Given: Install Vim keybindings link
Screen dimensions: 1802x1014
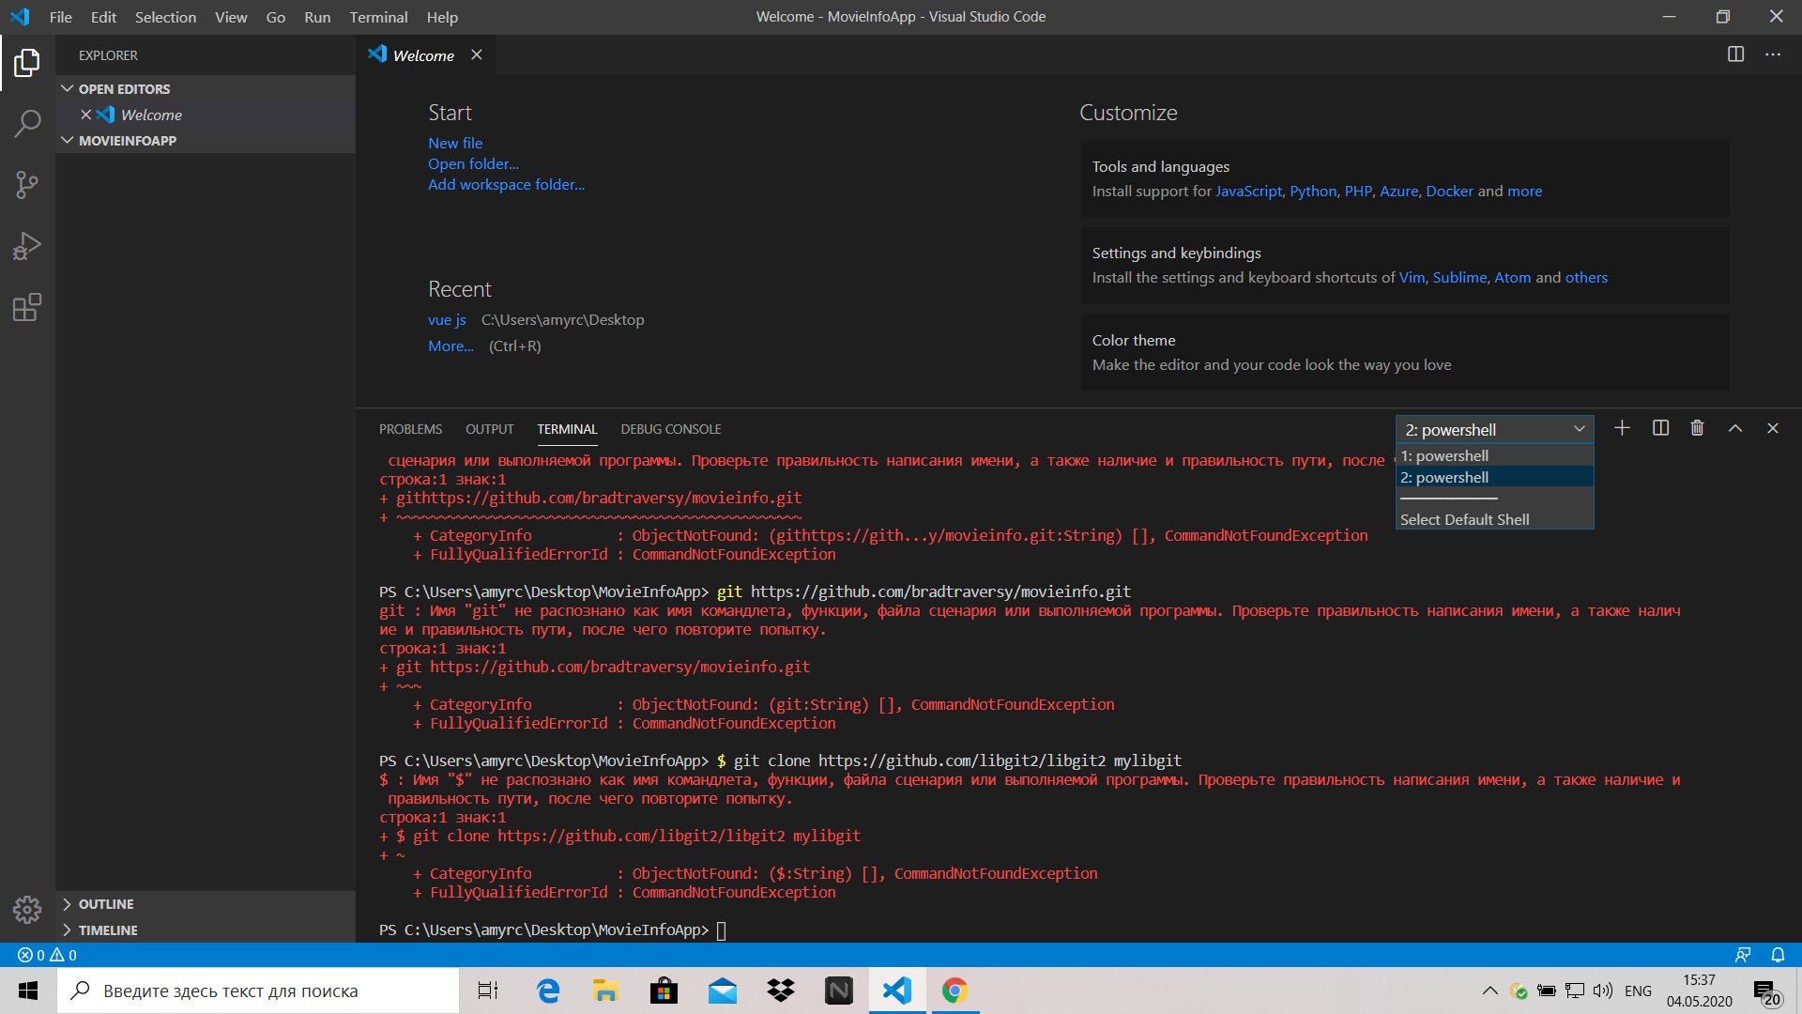Looking at the screenshot, I should click(1412, 277).
